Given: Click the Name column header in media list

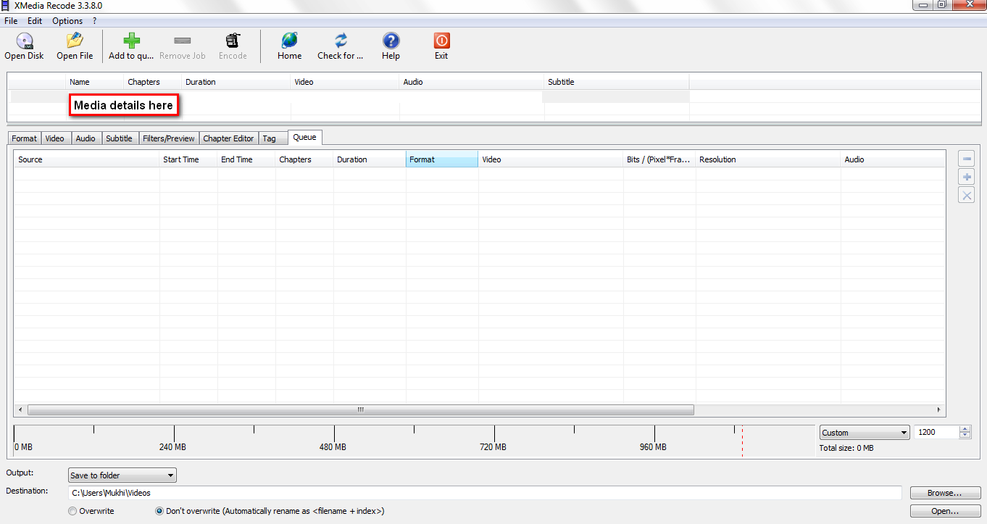Looking at the screenshot, I should (x=95, y=82).
